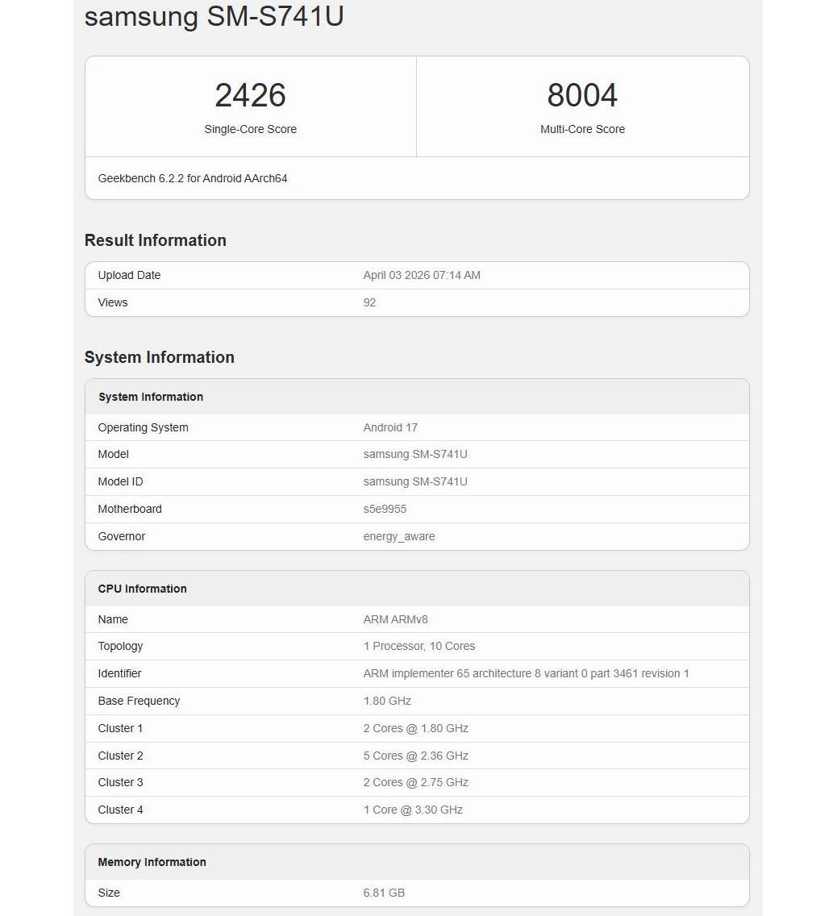Select the single-core score 2426
Image resolution: width=837 pixels, height=916 pixels.
coord(250,95)
